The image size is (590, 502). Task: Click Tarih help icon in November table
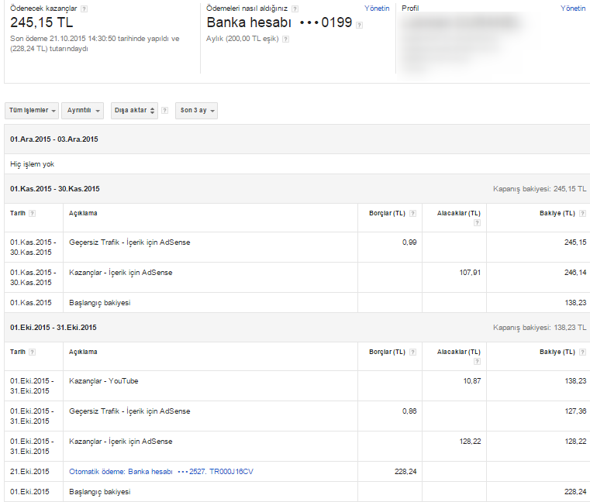[33, 213]
